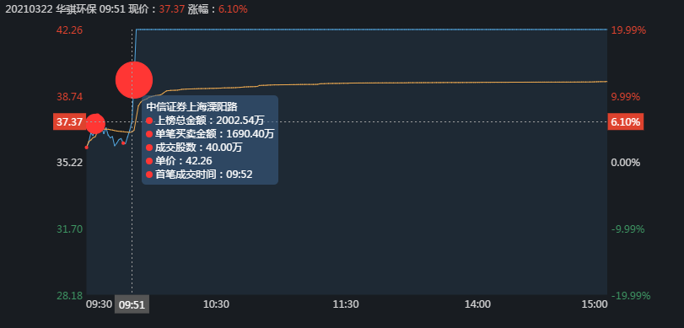The width and height of the screenshot is (684, 328).
Task: Click the red 37.37 current price tag
Action: pos(69,121)
